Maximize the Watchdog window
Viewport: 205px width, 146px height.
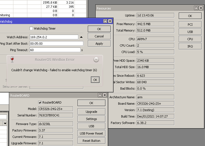105,21
